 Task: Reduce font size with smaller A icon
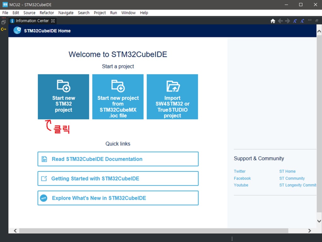click(295, 21)
